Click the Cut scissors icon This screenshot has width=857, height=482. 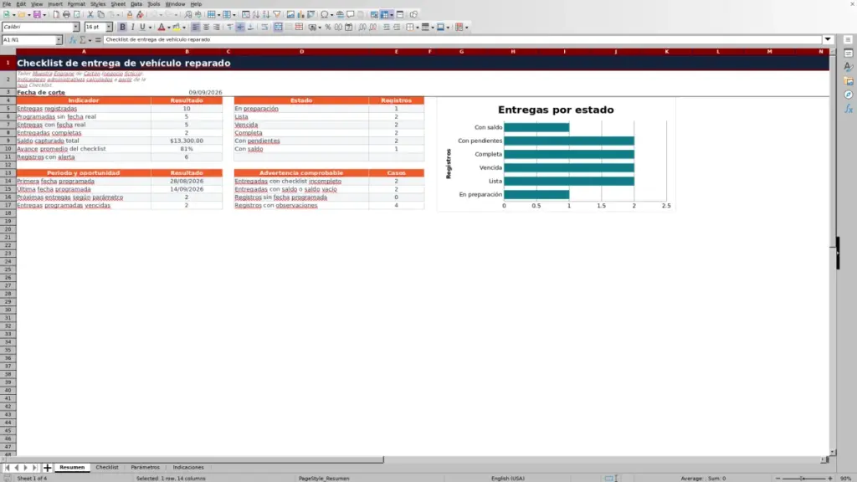click(90, 15)
